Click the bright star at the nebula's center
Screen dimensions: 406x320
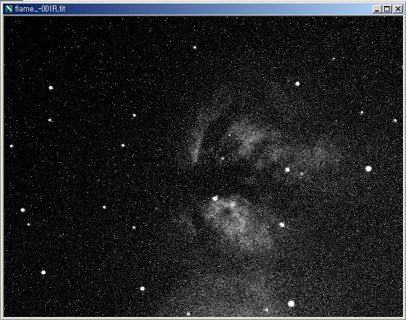[x=215, y=198]
